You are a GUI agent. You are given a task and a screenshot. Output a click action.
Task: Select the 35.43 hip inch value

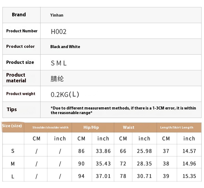[x=103, y=164]
